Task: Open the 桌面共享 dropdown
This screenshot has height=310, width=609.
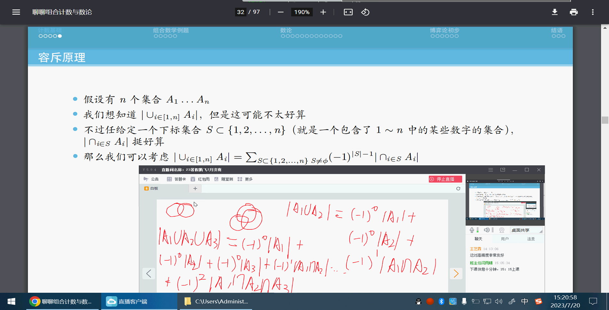Action: [x=526, y=230]
